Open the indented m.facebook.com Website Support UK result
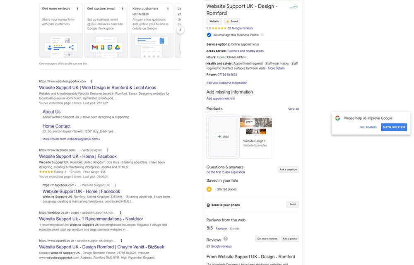 (81, 191)
